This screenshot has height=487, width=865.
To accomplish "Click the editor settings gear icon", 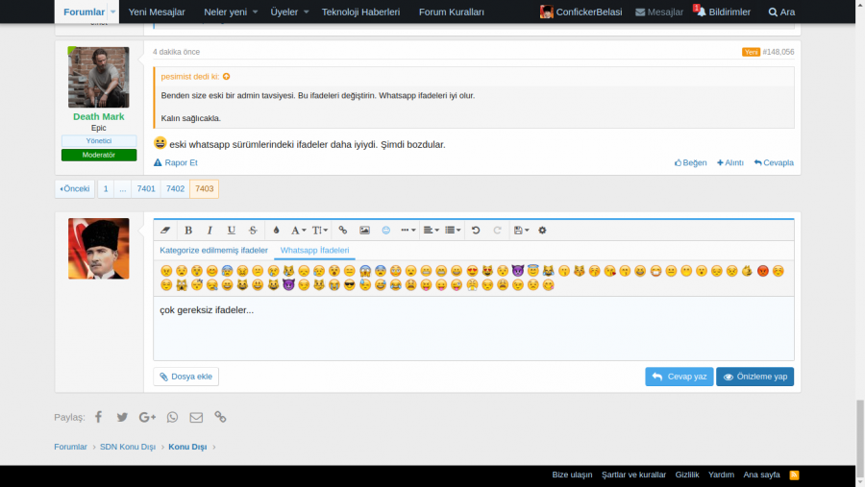I will (x=542, y=230).
